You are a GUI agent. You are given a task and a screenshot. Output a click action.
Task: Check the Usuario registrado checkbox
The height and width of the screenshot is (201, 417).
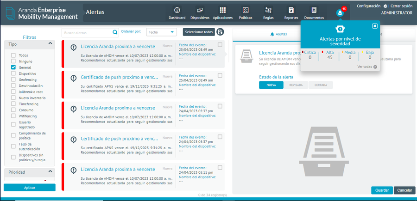13,124
